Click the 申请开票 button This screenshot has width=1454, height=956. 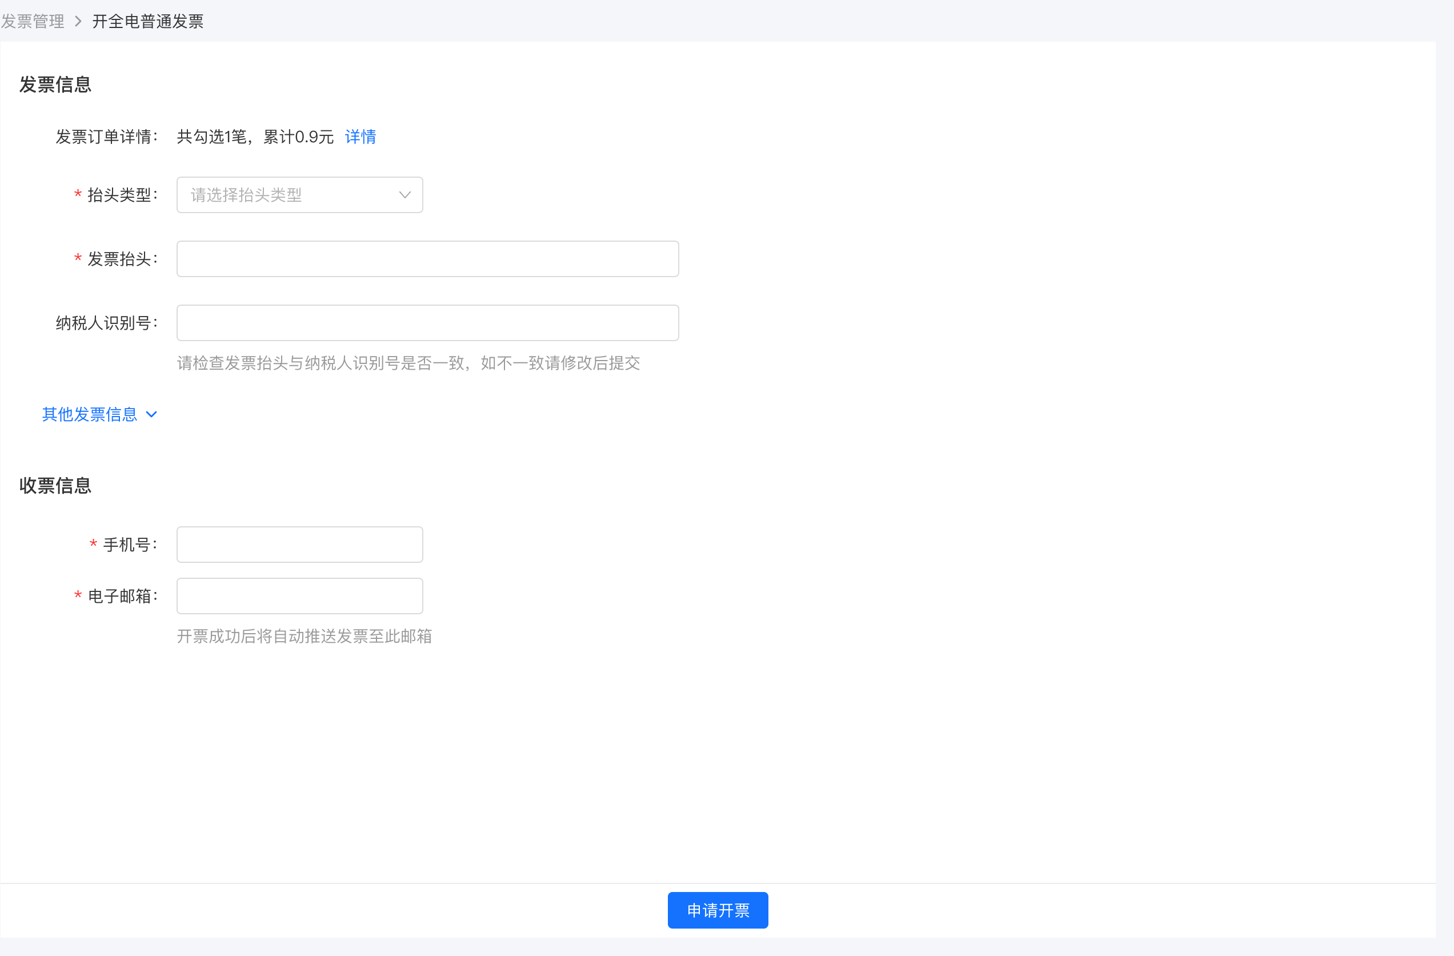[x=718, y=910]
